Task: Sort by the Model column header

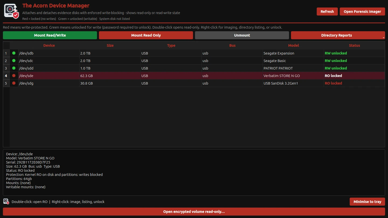Action: (x=293, y=45)
